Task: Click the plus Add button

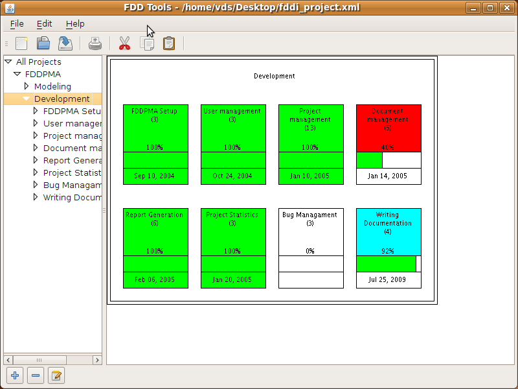Action: coord(15,375)
